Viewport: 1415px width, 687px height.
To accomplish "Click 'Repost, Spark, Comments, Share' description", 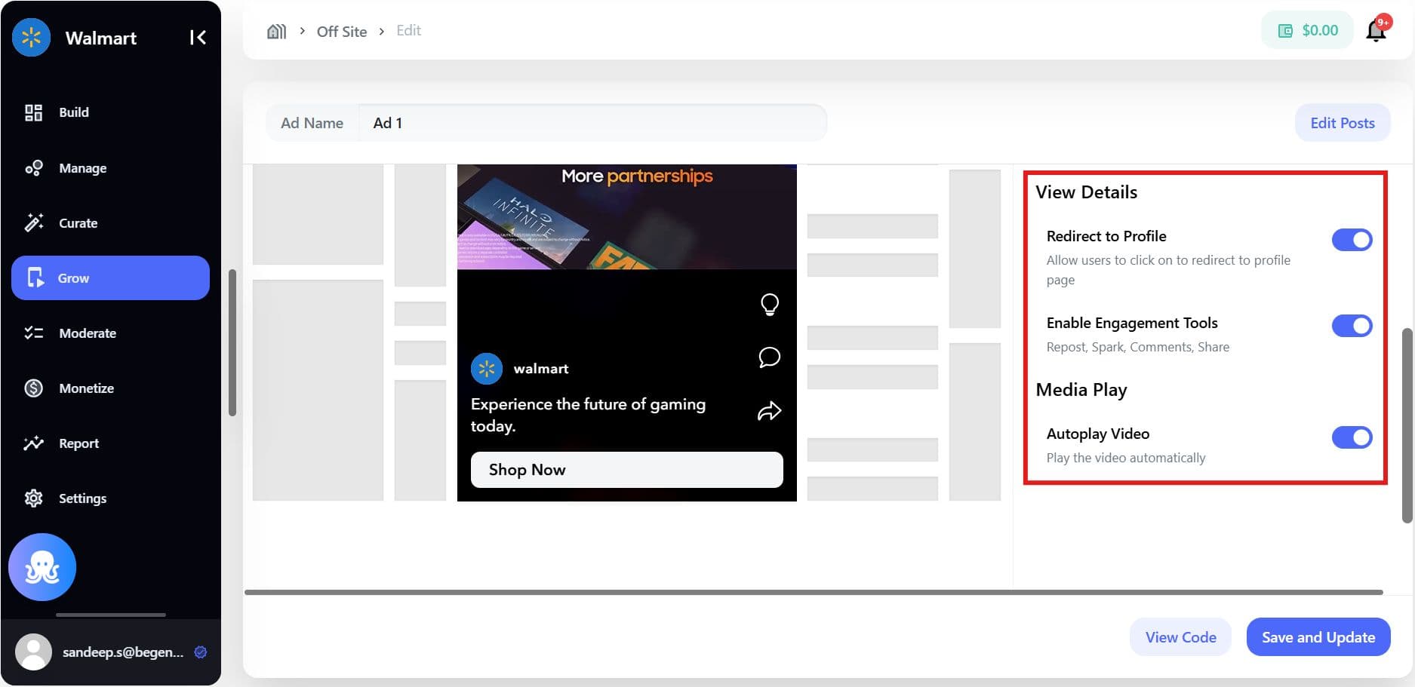I will [1138, 347].
